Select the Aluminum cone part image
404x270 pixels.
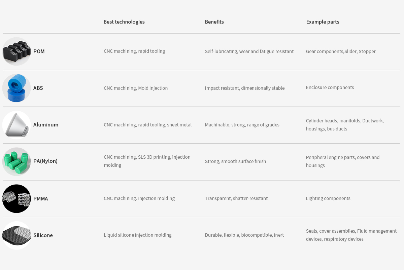point(16,125)
